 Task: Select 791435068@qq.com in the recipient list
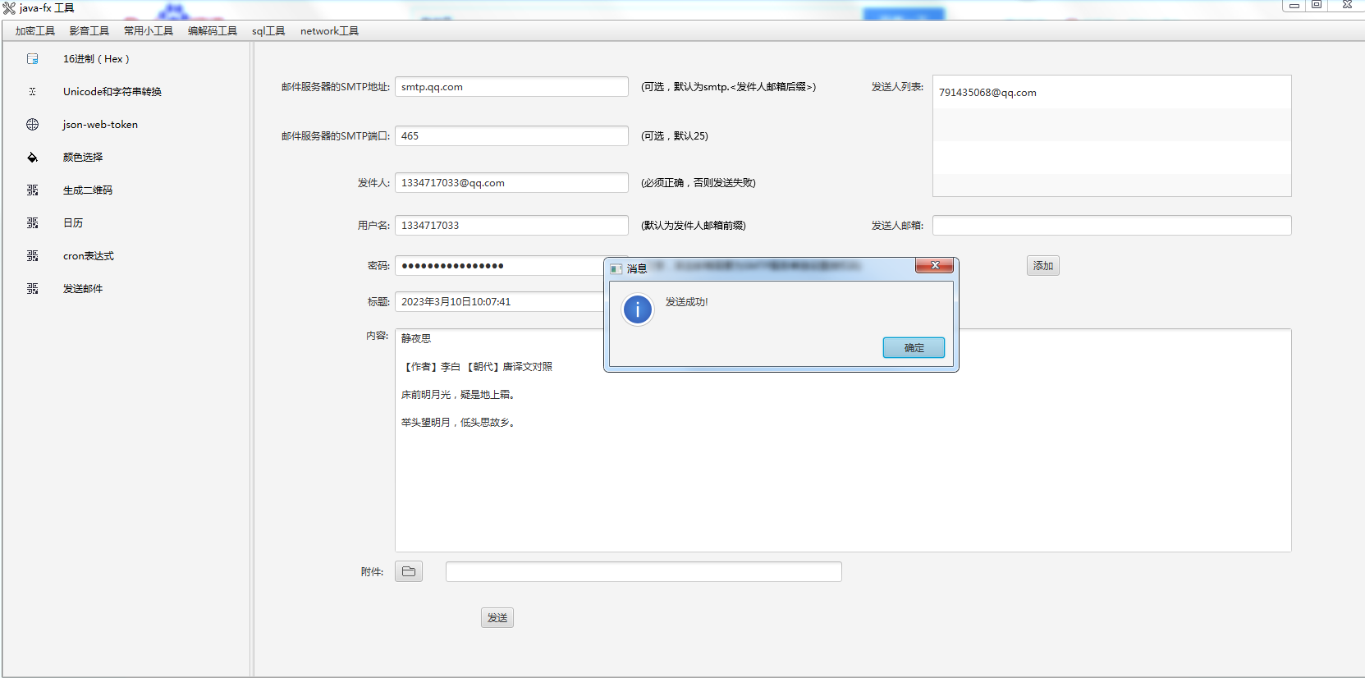(987, 93)
